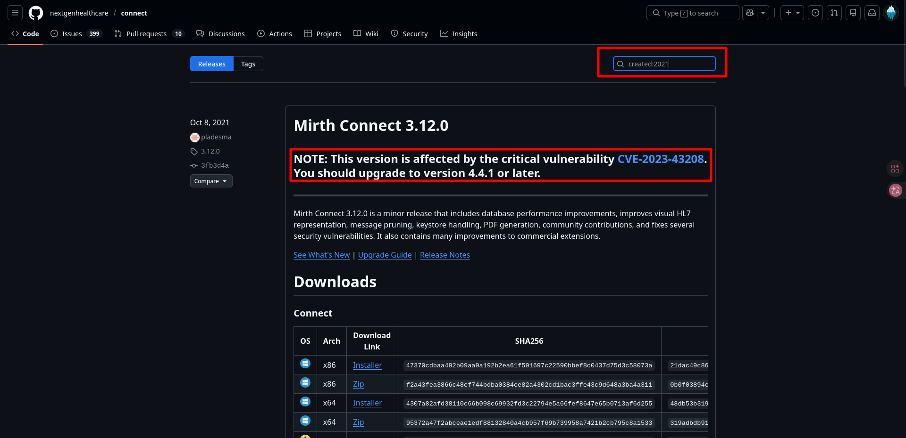Open the nextgenhealthcare organization link
The width and height of the screenshot is (906, 438).
79,13
